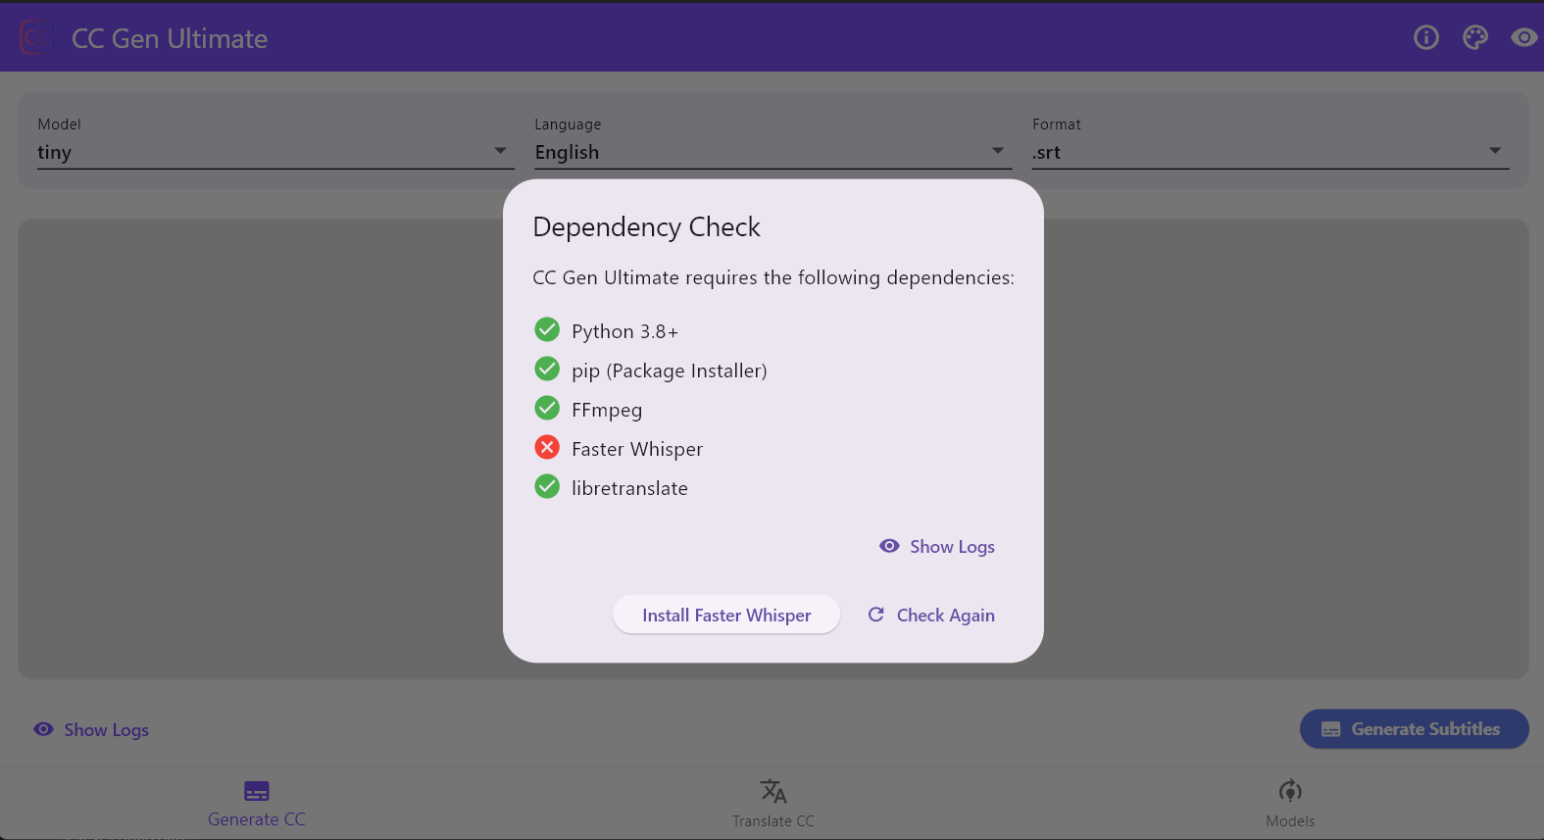The image size is (1544, 840).
Task: Click the libretranslate dependency text
Action: click(x=629, y=488)
